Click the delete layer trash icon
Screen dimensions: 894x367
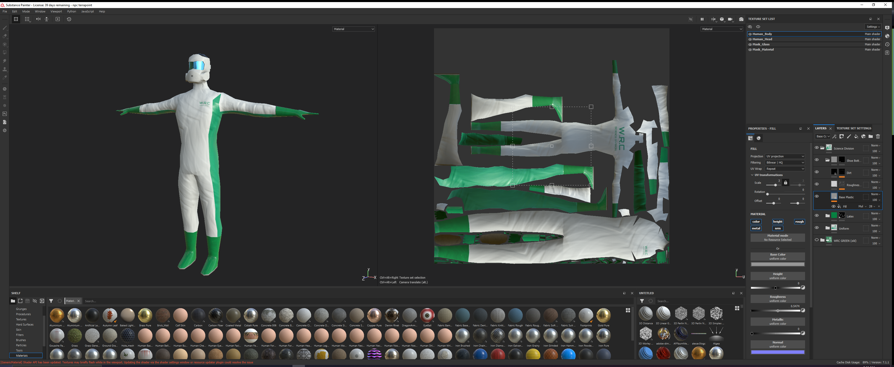878,136
